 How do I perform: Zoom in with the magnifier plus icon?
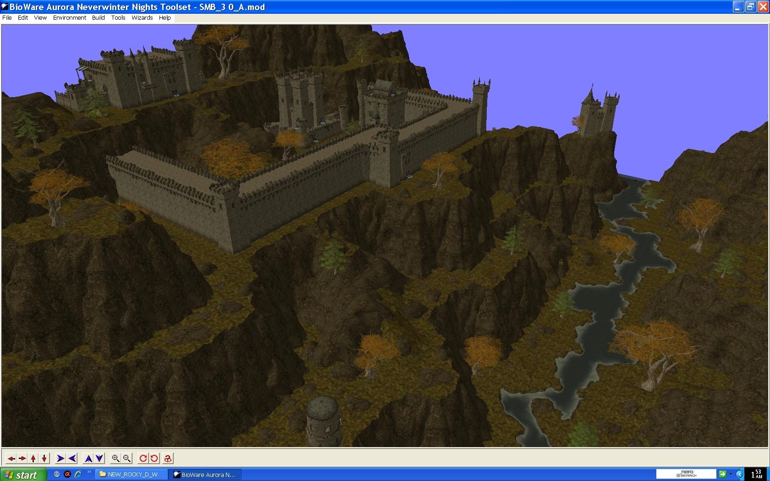point(115,458)
